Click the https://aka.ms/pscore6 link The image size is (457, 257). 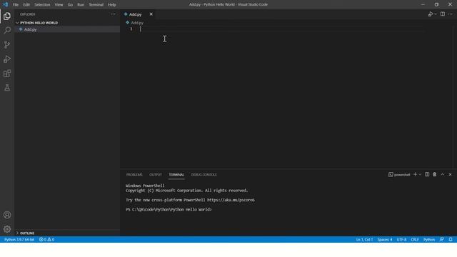pos(231,200)
